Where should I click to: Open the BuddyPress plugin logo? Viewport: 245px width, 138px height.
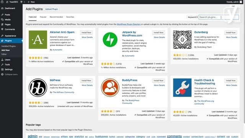(110, 88)
